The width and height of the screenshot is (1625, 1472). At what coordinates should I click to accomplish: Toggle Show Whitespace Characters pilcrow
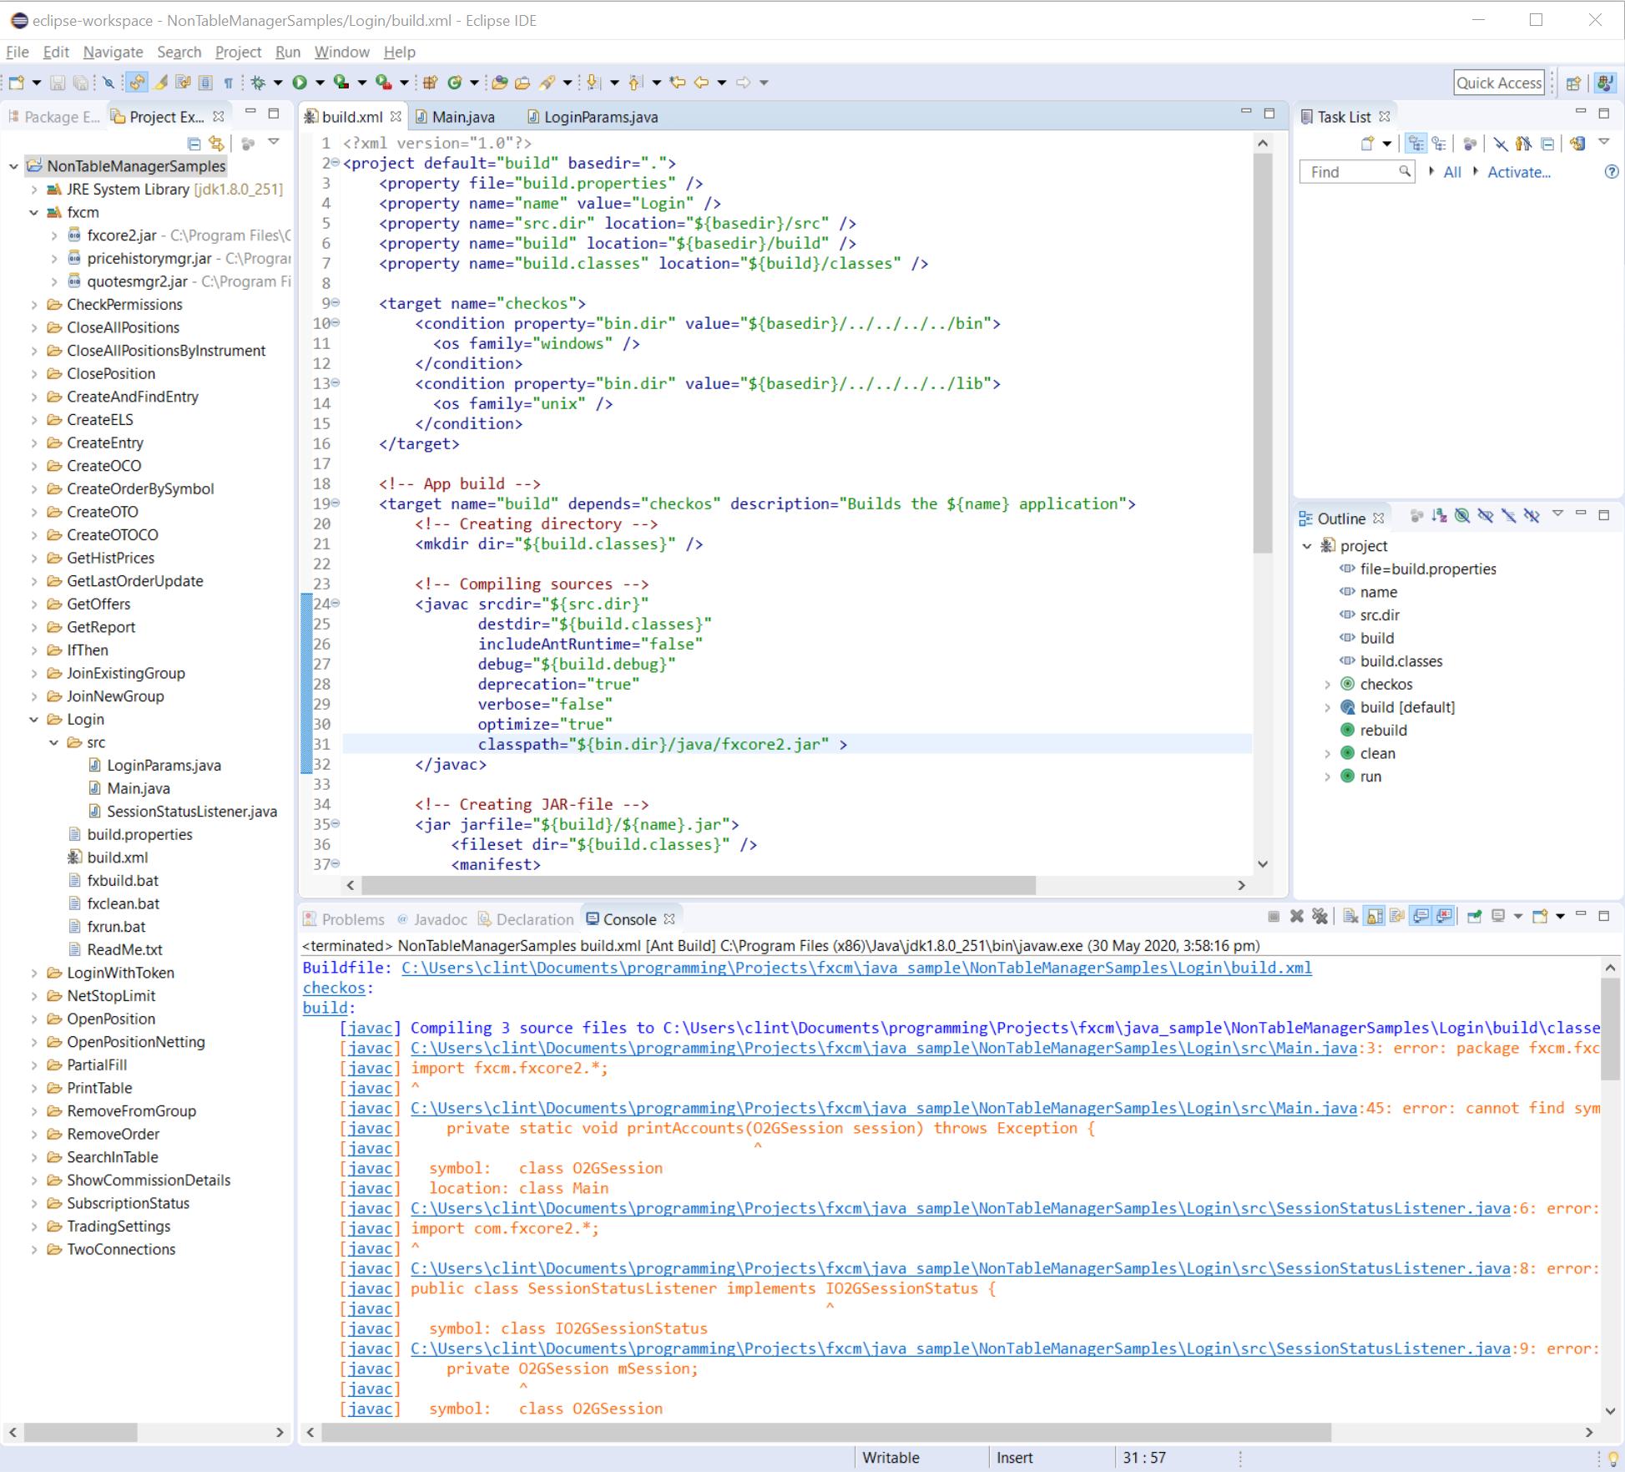(x=228, y=83)
